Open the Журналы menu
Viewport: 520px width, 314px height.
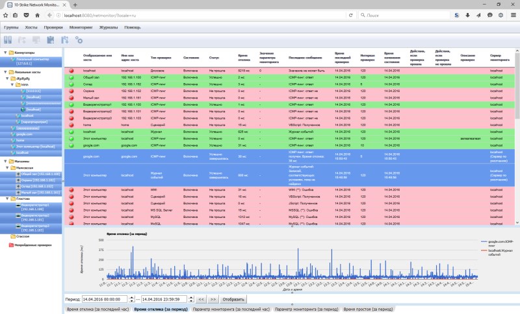109,27
